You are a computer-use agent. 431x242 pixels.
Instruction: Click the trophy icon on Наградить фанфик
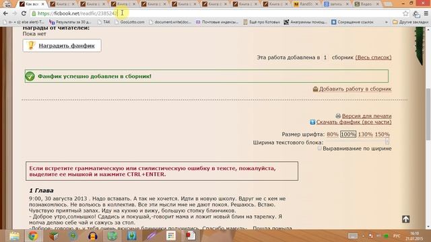(31, 45)
